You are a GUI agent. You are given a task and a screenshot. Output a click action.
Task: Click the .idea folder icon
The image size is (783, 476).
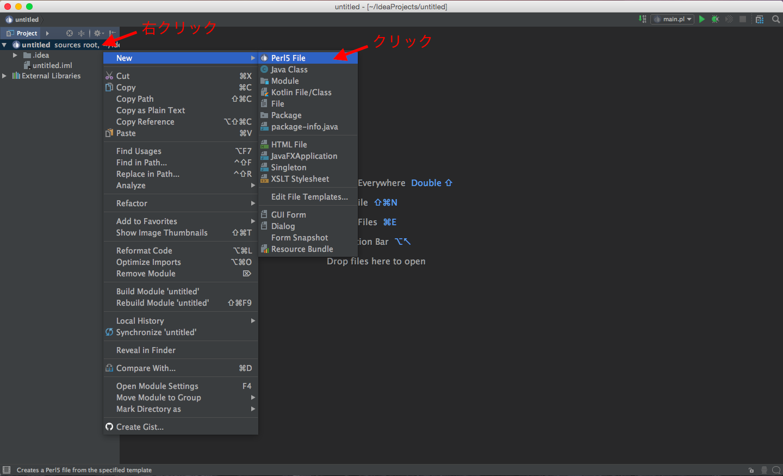[x=27, y=55]
